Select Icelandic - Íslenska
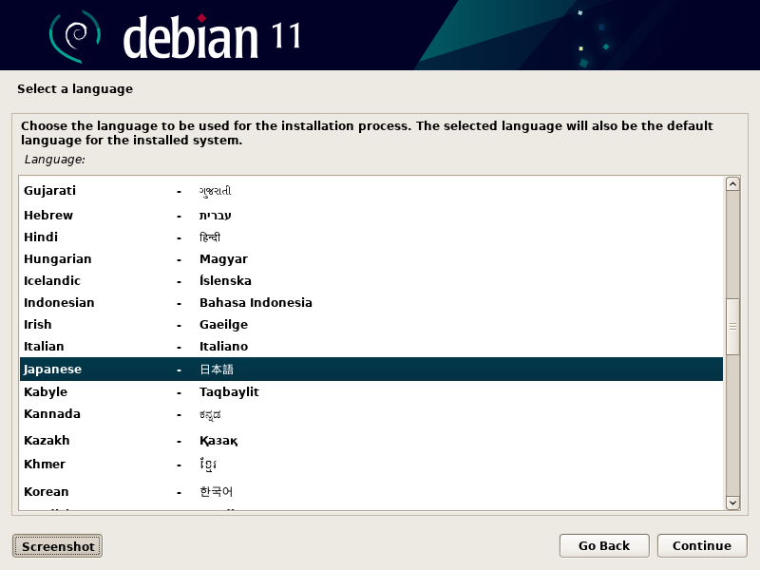The image size is (760, 570). [371, 280]
